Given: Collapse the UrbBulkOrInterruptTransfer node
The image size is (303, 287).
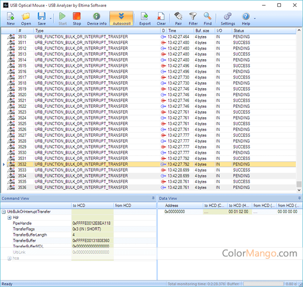Looking at the screenshot, I should (3, 212).
